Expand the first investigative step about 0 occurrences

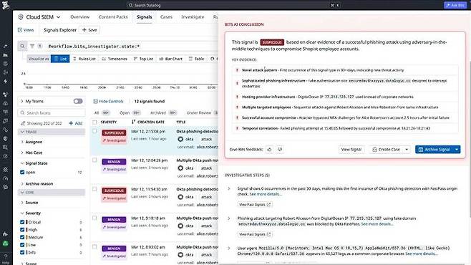click(x=229, y=188)
